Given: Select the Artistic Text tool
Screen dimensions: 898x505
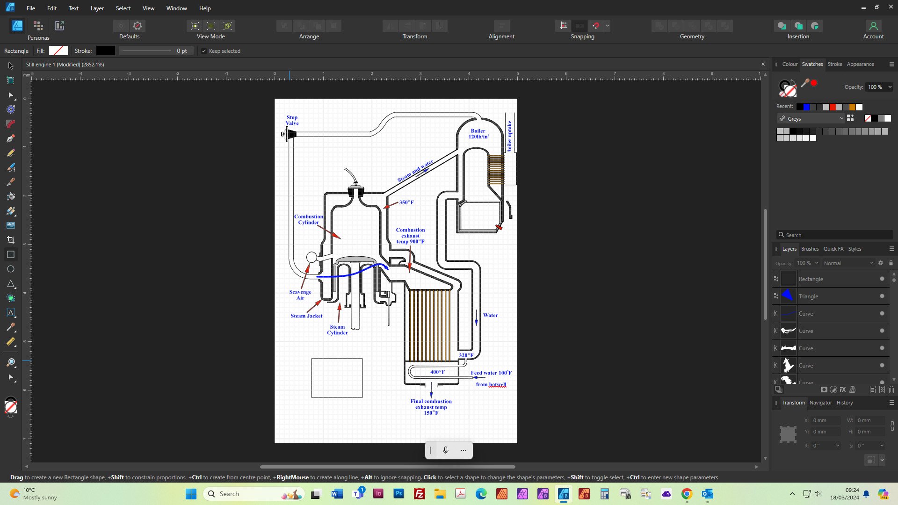Looking at the screenshot, I should tap(10, 312).
